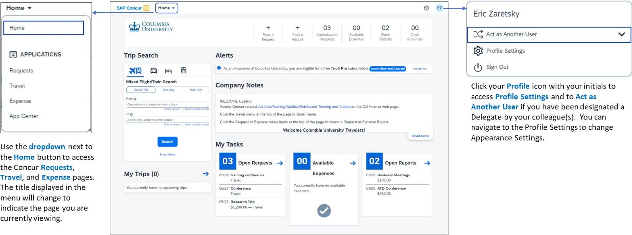Screen dimensions: 632x235
Task: Click the Sign Out power icon
Action: (x=478, y=67)
